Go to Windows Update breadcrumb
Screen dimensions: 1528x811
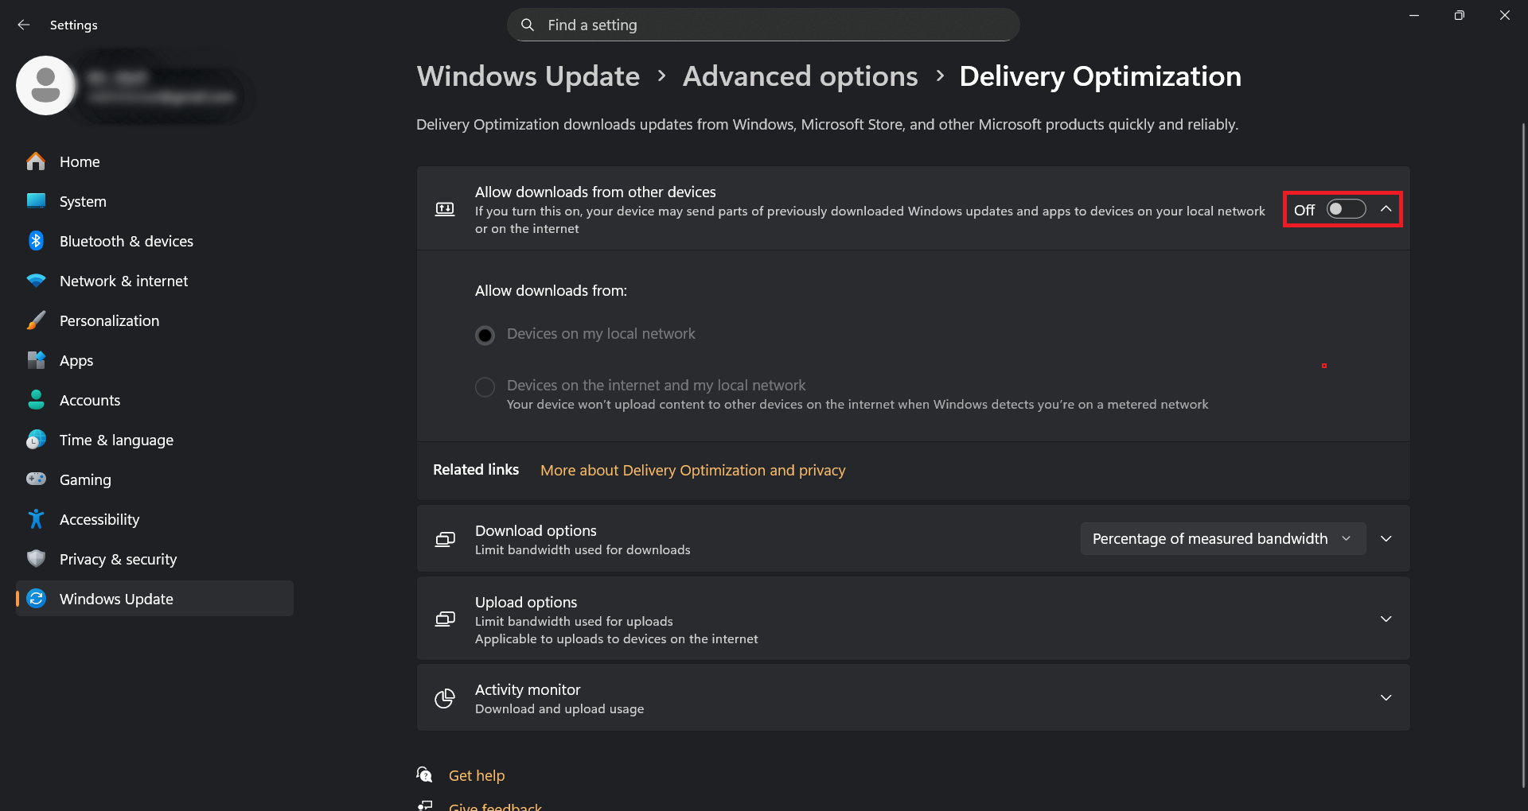528,76
